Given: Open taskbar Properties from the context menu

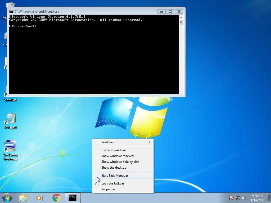Looking at the screenshot, I should pos(123,189).
